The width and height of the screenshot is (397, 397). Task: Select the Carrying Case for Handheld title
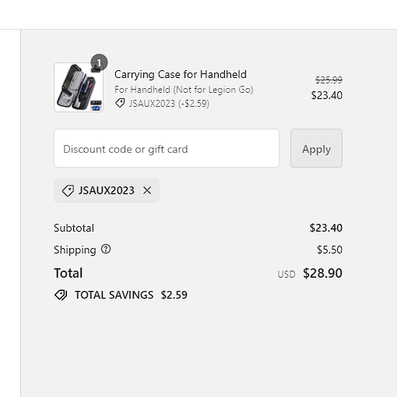[x=181, y=74]
